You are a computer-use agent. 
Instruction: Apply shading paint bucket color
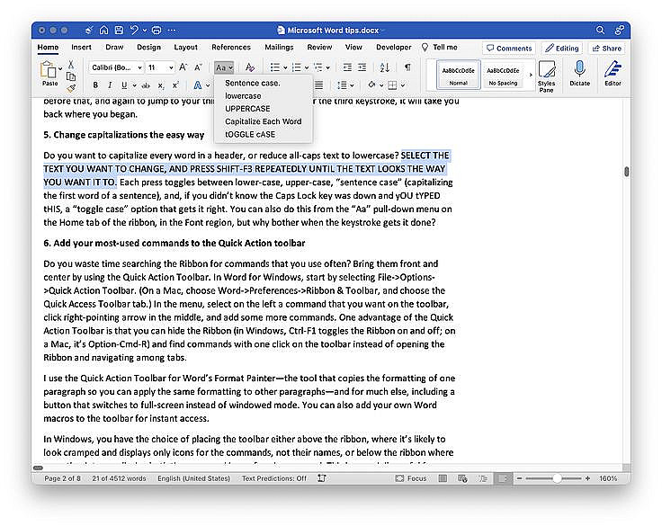click(371, 85)
